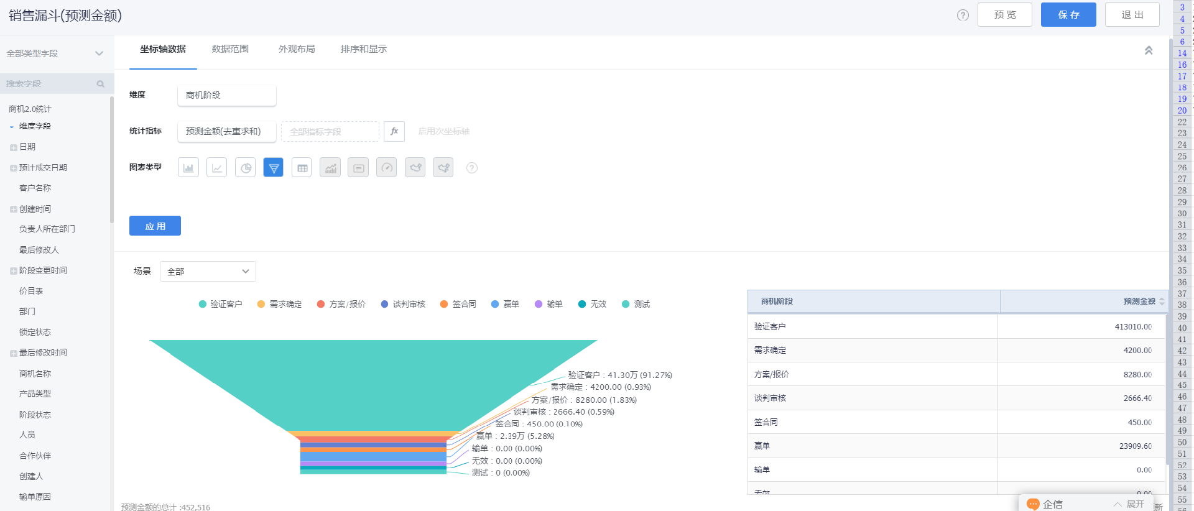The height and width of the screenshot is (511, 1194).
Task: Expand the 创建时间 field
Action: (x=13, y=209)
